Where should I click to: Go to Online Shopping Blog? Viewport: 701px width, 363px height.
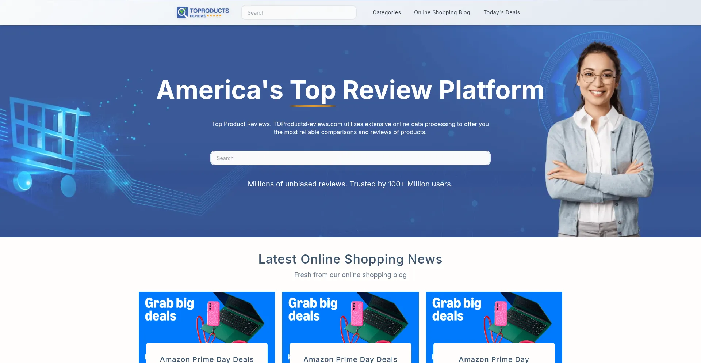coord(442,12)
